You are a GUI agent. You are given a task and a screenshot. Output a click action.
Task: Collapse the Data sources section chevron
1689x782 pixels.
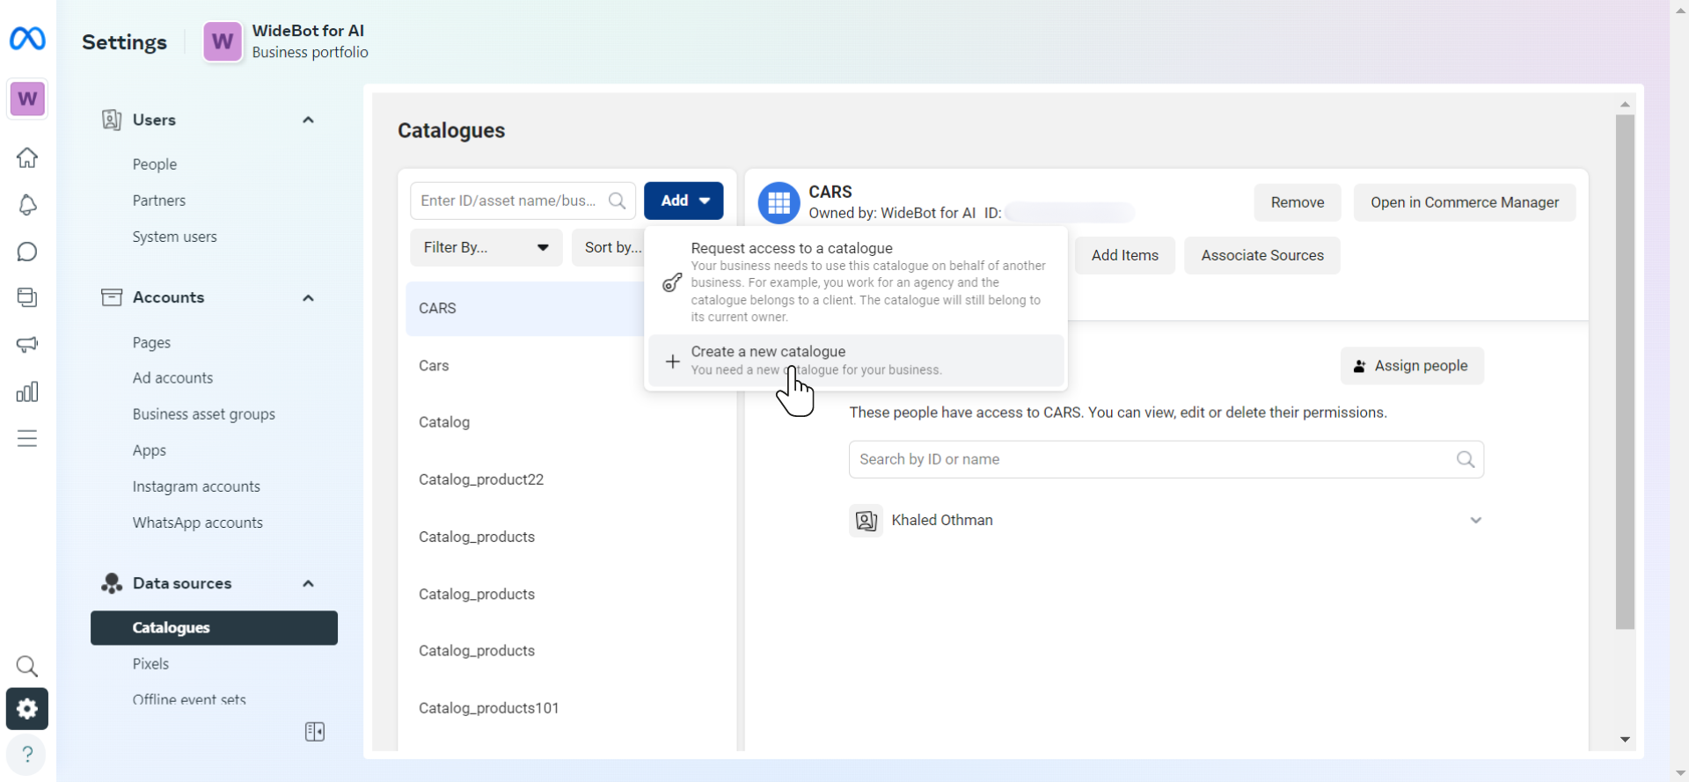pyautogui.click(x=309, y=583)
